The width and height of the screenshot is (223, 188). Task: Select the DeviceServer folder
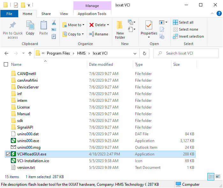coord(100,87)
